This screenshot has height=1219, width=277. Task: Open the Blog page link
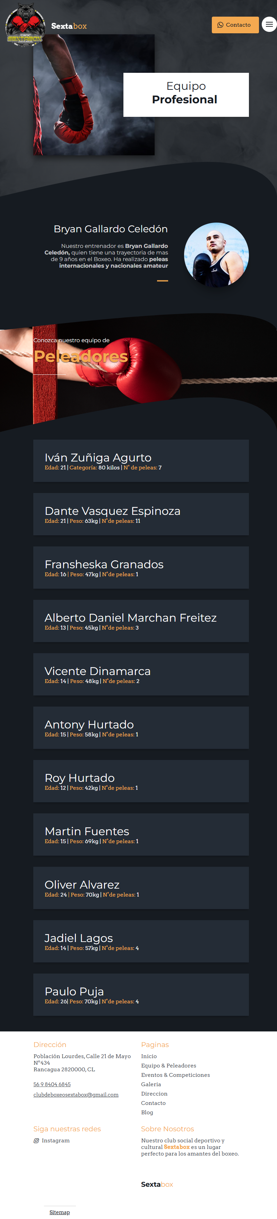point(147,1113)
